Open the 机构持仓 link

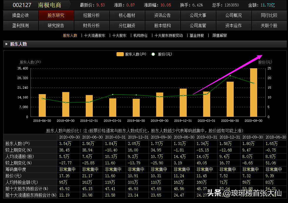click(x=141, y=35)
